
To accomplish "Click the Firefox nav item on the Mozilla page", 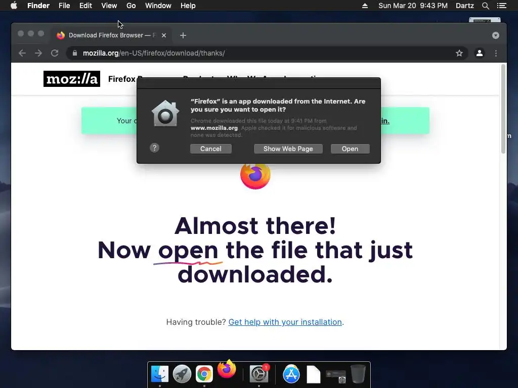I will [x=121, y=79].
